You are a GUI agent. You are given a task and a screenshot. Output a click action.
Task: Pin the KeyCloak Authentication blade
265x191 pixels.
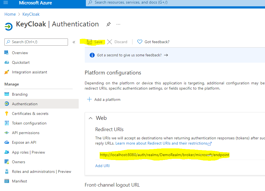[108, 24]
